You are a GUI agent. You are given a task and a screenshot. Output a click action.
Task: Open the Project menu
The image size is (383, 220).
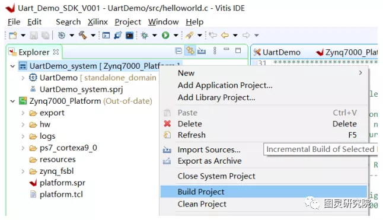point(128,22)
